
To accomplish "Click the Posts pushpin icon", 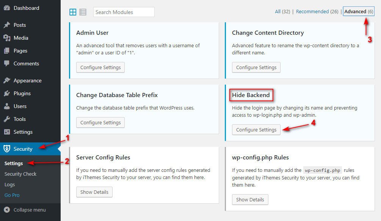I will [7, 25].
